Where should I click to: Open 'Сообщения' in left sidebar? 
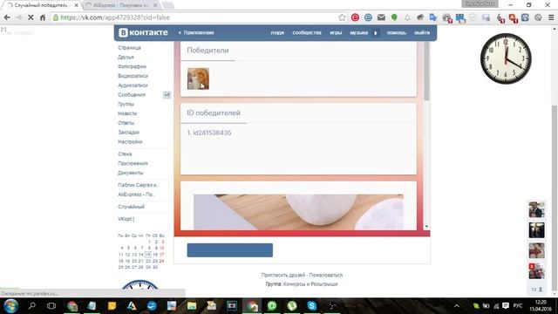tap(132, 95)
